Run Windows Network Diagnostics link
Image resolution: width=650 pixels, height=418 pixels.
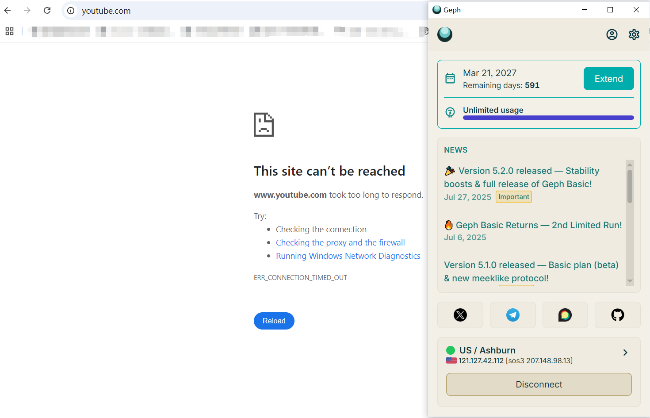[x=348, y=256]
